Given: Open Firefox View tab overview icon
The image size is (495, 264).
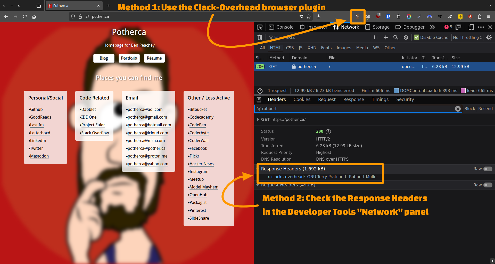Looking at the screenshot, I should click(39, 5).
